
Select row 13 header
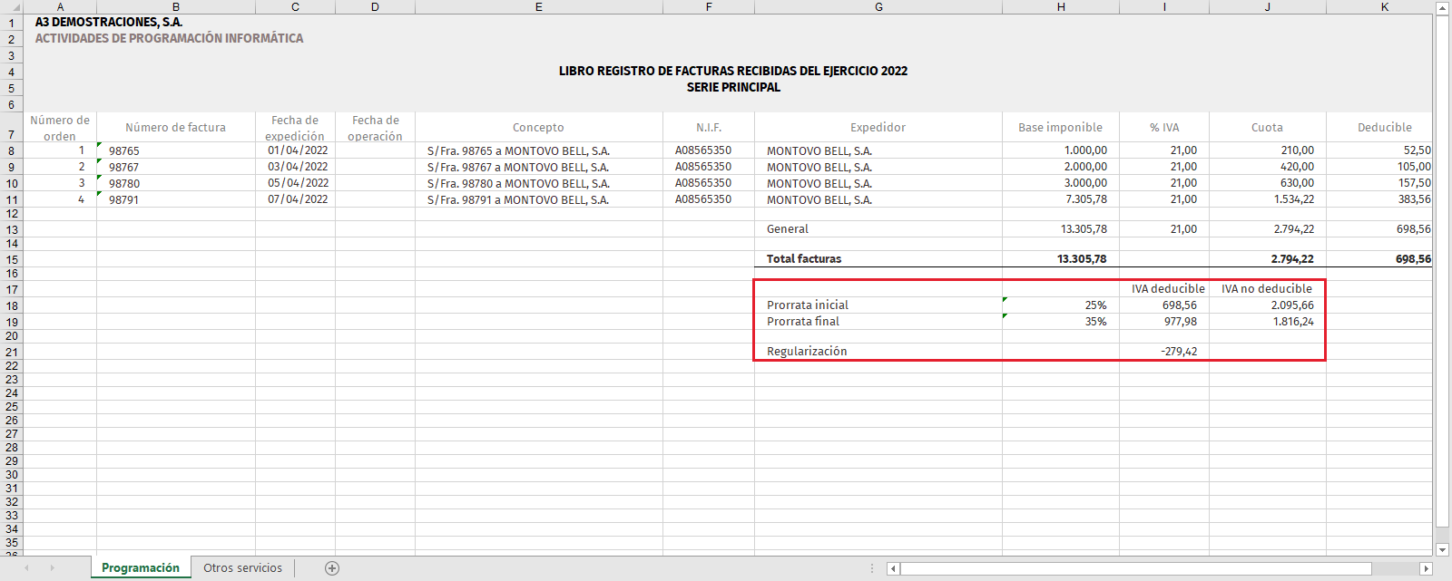(11, 229)
